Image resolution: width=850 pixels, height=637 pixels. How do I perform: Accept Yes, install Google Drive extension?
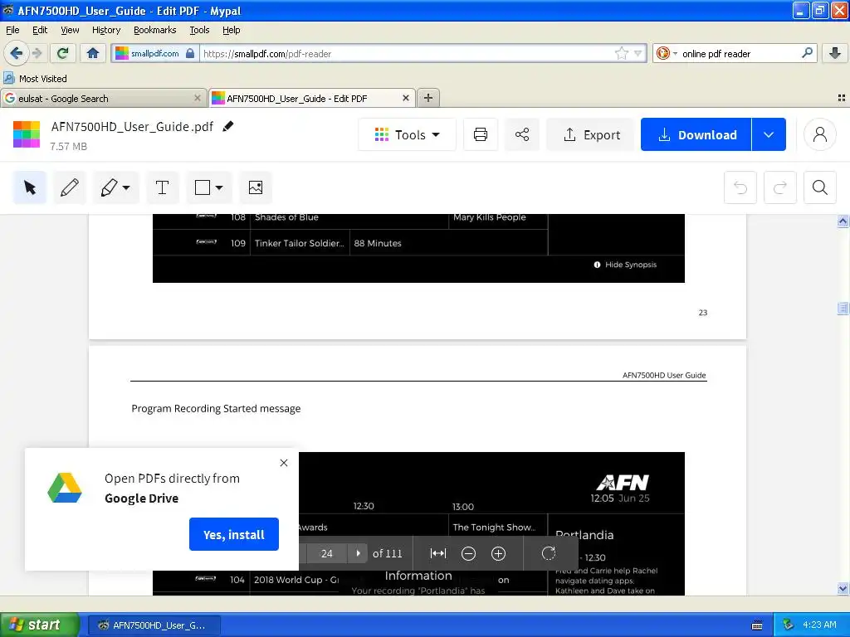pos(233,534)
